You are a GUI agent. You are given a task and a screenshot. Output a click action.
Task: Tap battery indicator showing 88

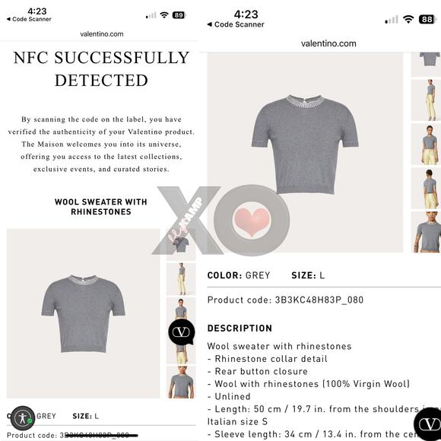tap(428, 19)
